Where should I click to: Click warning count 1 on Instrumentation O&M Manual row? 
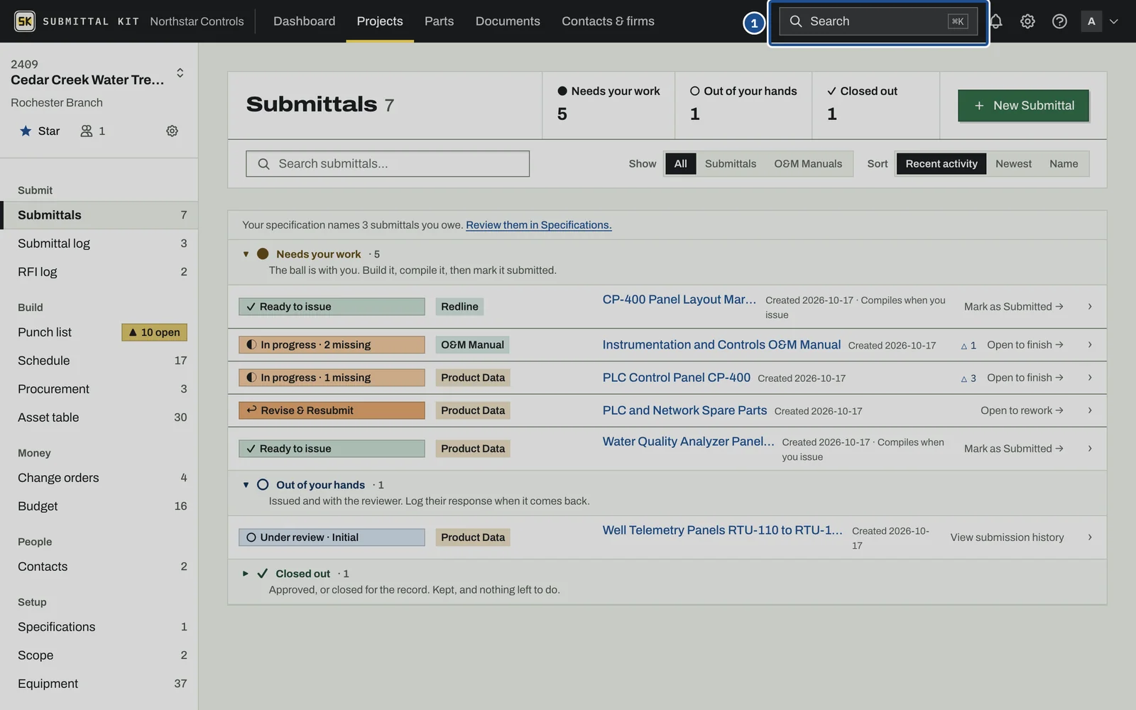[x=968, y=345]
